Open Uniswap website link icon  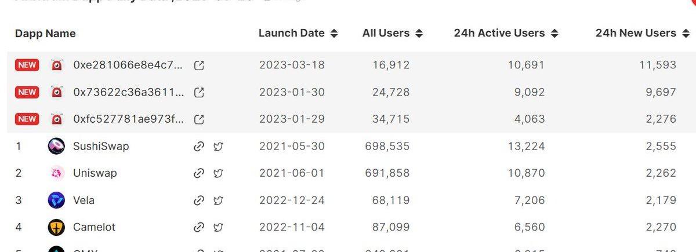[x=199, y=173]
